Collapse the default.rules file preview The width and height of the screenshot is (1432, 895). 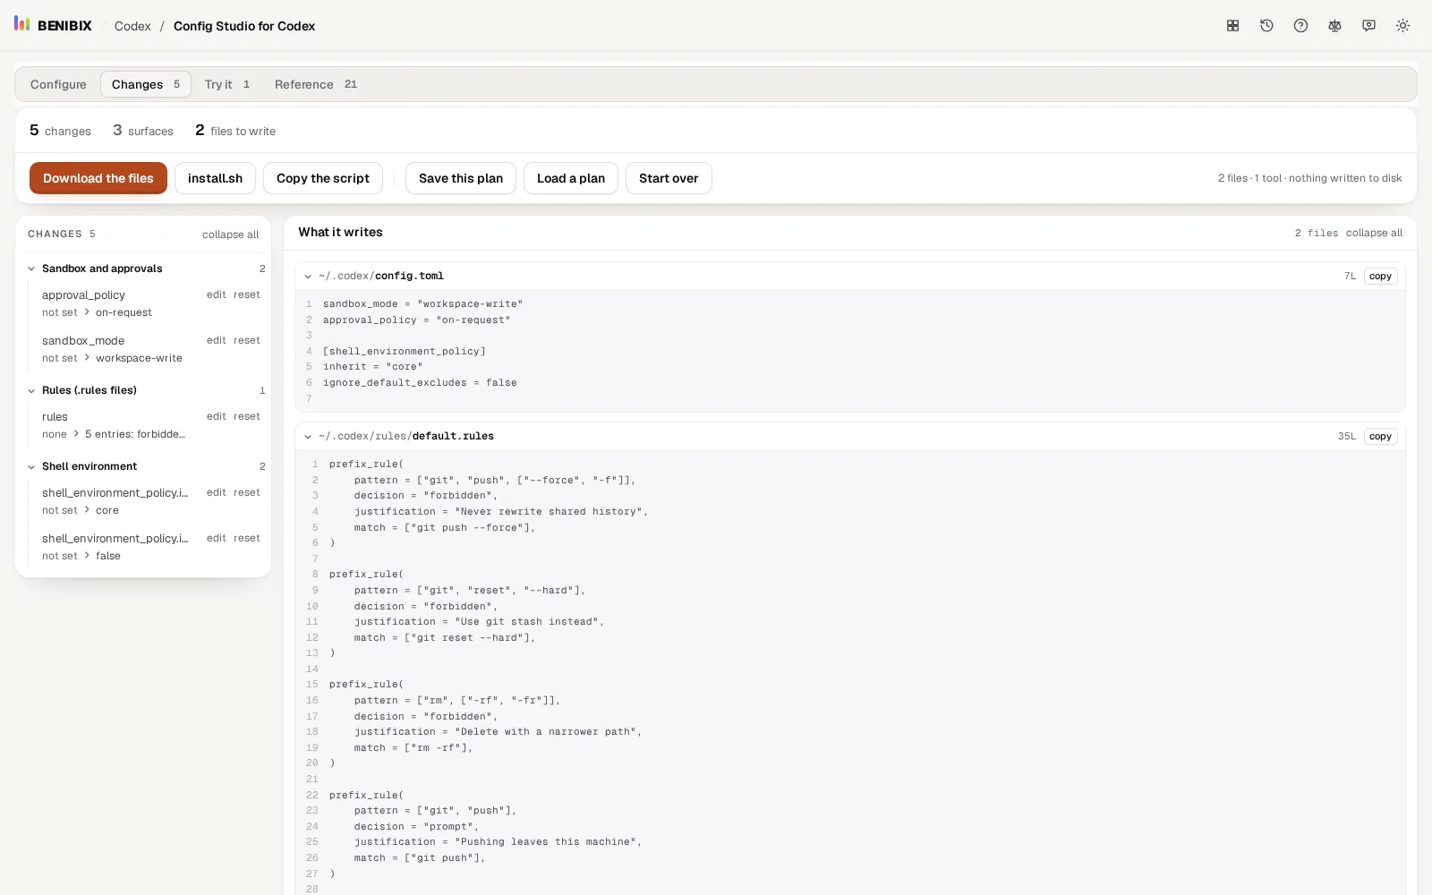click(x=308, y=437)
